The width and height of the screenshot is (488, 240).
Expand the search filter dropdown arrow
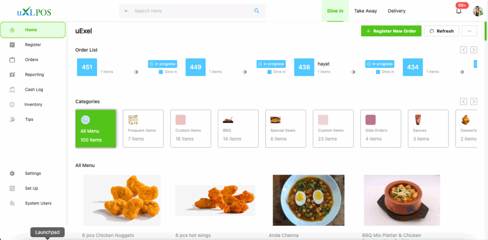[x=126, y=11]
